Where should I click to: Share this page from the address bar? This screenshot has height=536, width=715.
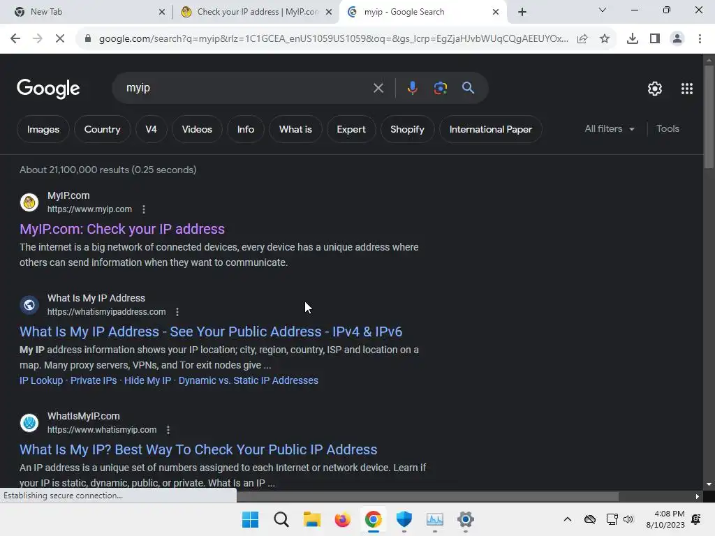582,39
